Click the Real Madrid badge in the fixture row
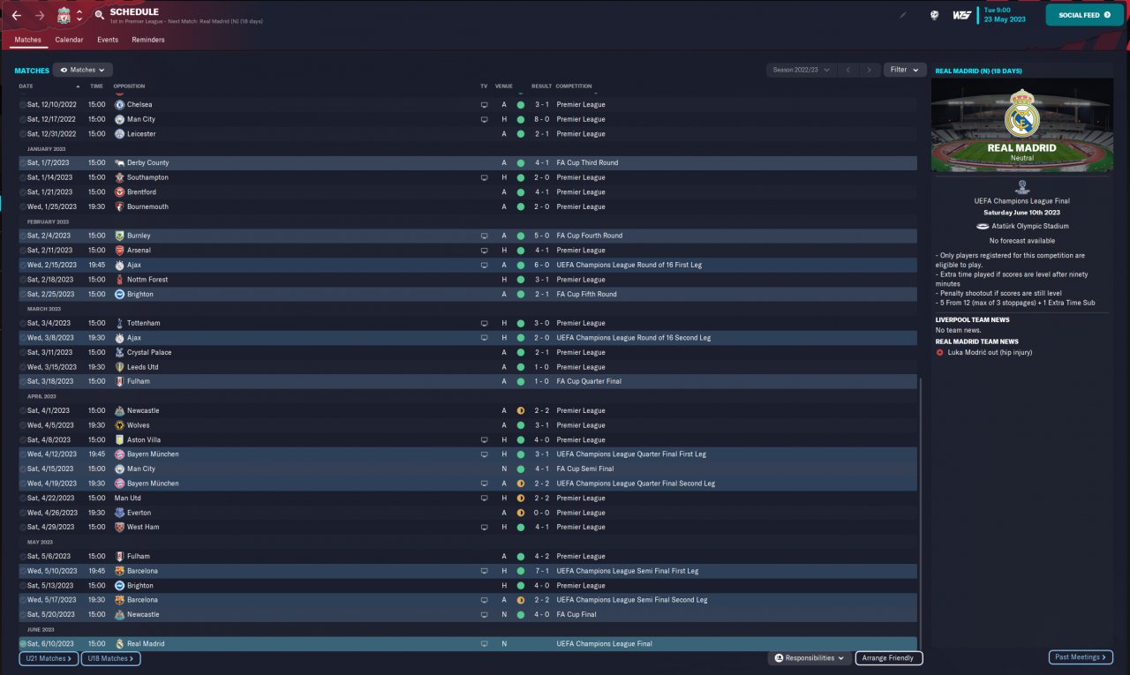 pos(119,644)
